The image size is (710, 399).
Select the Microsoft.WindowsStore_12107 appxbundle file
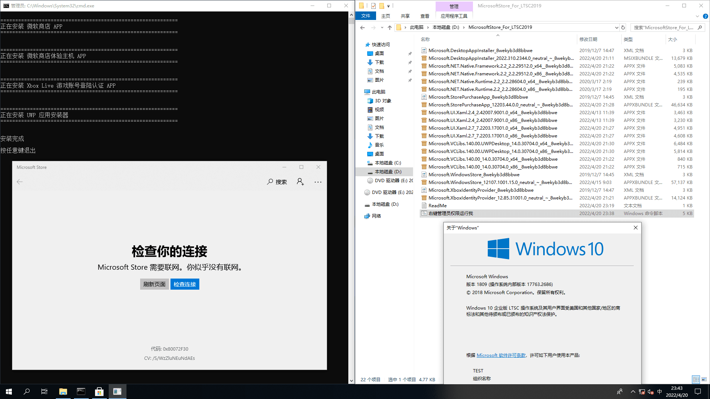tap(500, 183)
